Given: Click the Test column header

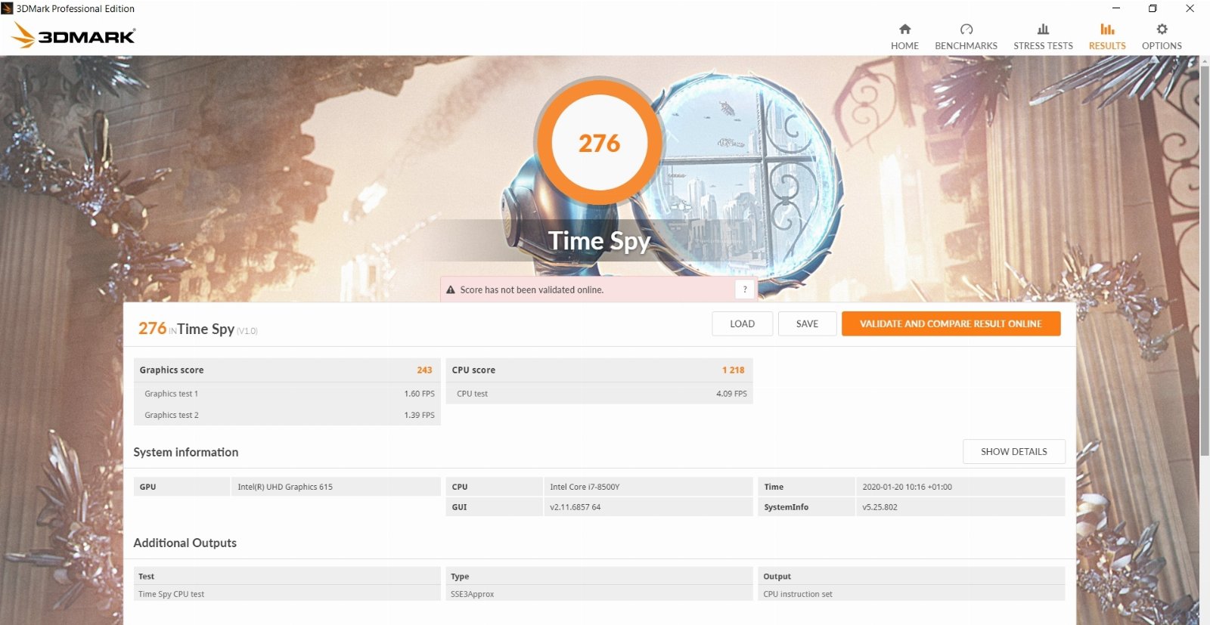Looking at the screenshot, I should coord(146,576).
